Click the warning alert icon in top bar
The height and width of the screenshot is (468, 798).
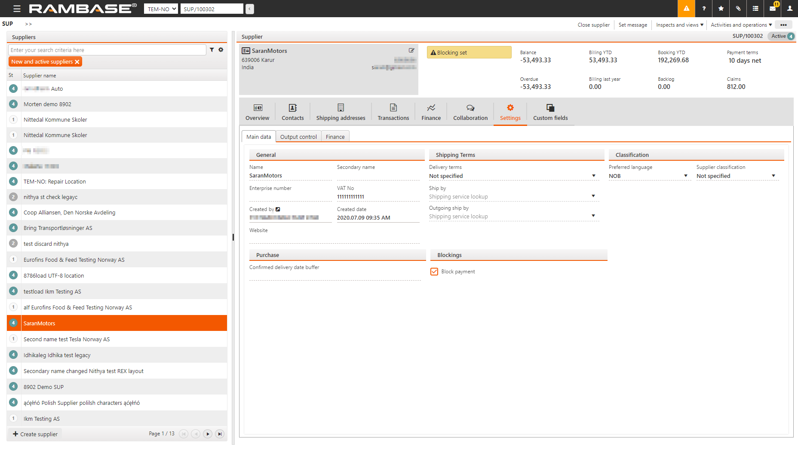pyautogui.click(x=686, y=9)
